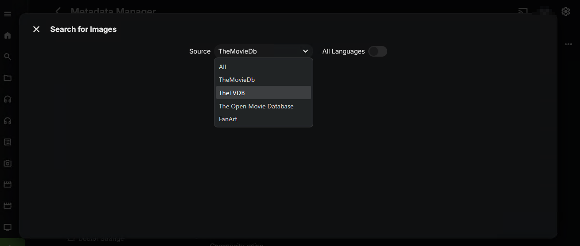Collapse the Source dropdown showing TheMovieDb
Screen dimensions: 580x246
pyautogui.click(x=263, y=51)
